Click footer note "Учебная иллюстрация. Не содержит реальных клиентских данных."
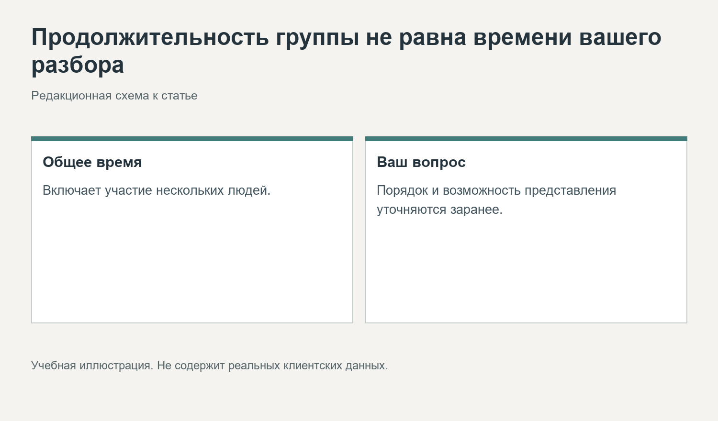Screen dimensions: 718x421 tap(210, 366)
